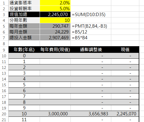Click the table header 通膨調整後
The image size is (144, 122).
click(91, 50)
